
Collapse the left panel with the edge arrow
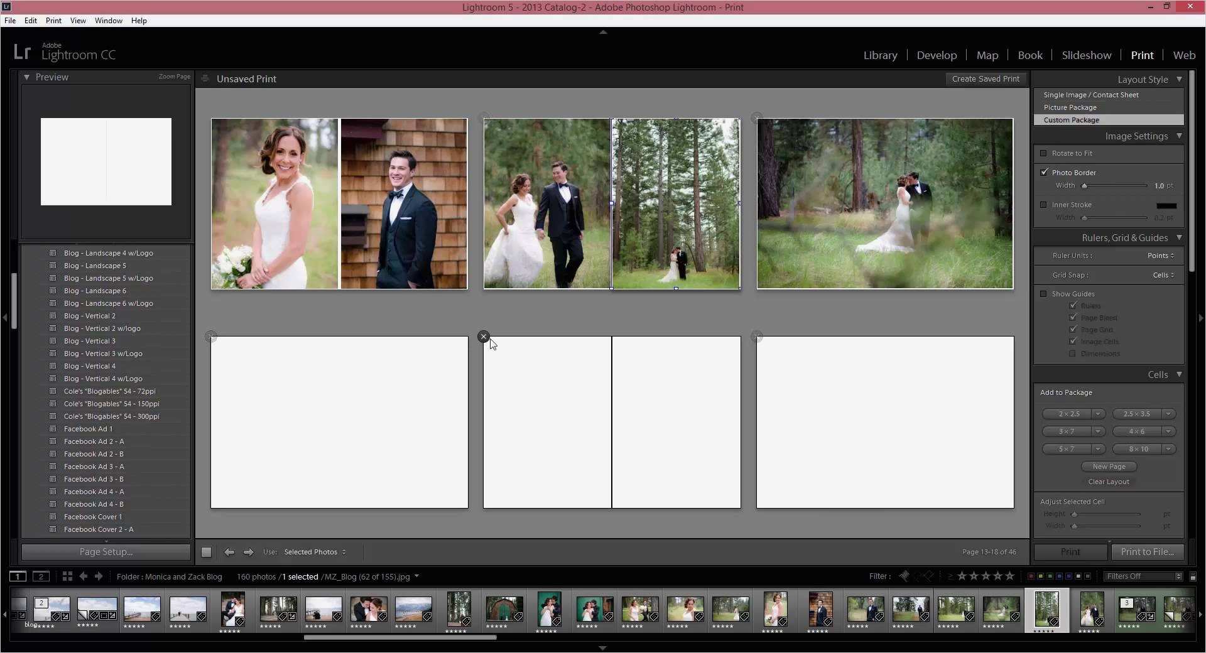click(5, 318)
